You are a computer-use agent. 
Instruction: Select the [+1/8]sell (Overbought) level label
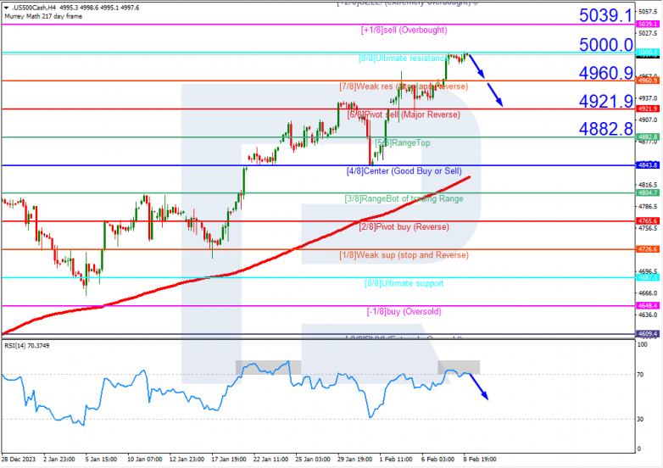(x=404, y=30)
